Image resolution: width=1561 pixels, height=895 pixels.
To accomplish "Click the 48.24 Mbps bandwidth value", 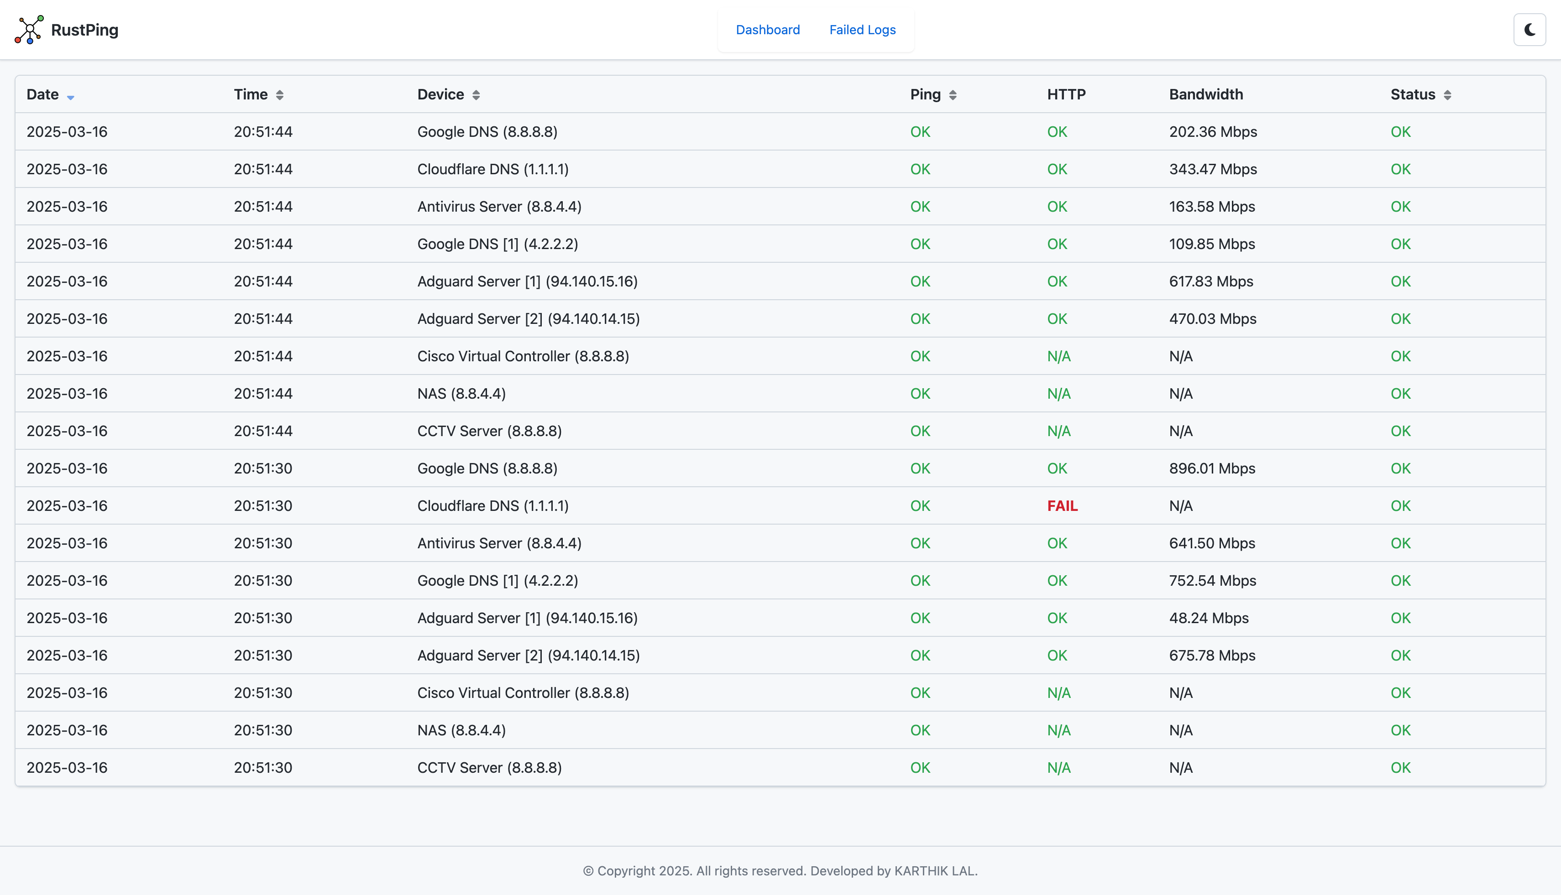I will 1209,618.
